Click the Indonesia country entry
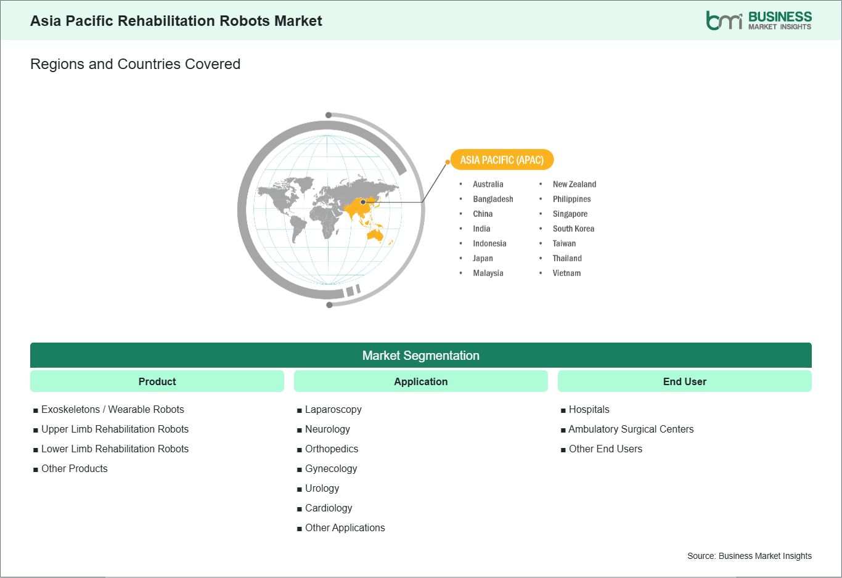Viewport: 842px width, 578px height. click(489, 243)
